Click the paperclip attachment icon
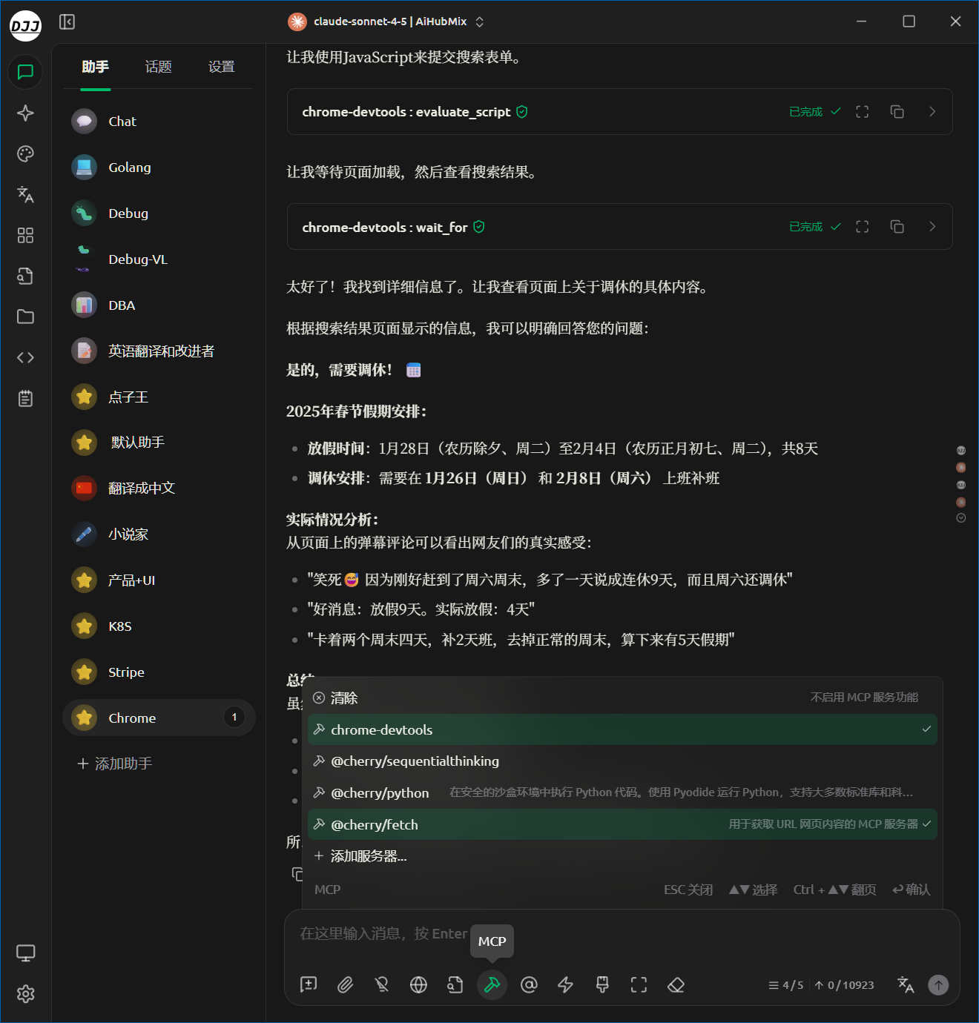The height and width of the screenshot is (1023, 979). pyautogui.click(x=345, y=984)
